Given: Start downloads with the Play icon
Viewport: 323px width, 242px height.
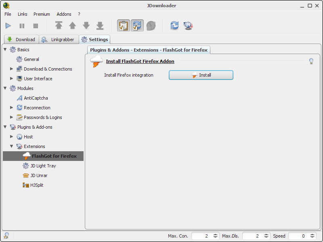Looking at the screenshot, I should [x=8, y=25].
